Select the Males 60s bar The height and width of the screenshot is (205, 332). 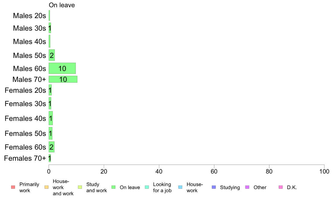coord(62,69)
